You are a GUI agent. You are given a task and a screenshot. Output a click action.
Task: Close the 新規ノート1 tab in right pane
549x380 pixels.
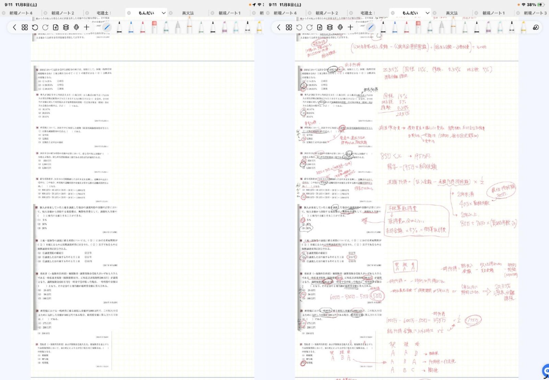point(476,13)
